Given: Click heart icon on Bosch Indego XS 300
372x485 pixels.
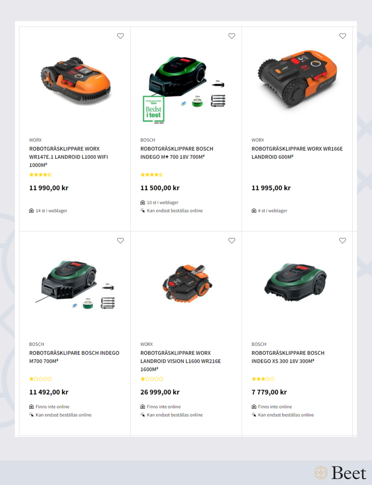Looking at the screenshot, I should [343, 241].
